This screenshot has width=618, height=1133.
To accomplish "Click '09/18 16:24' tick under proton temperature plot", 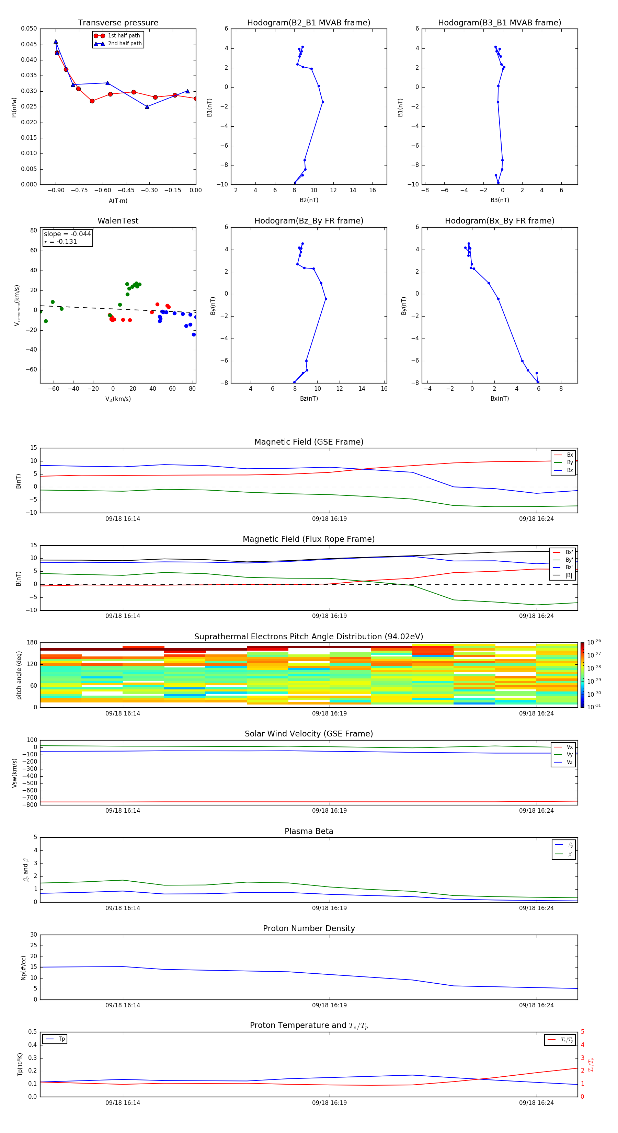I will pyautogui.click(x=536, y=1103).
